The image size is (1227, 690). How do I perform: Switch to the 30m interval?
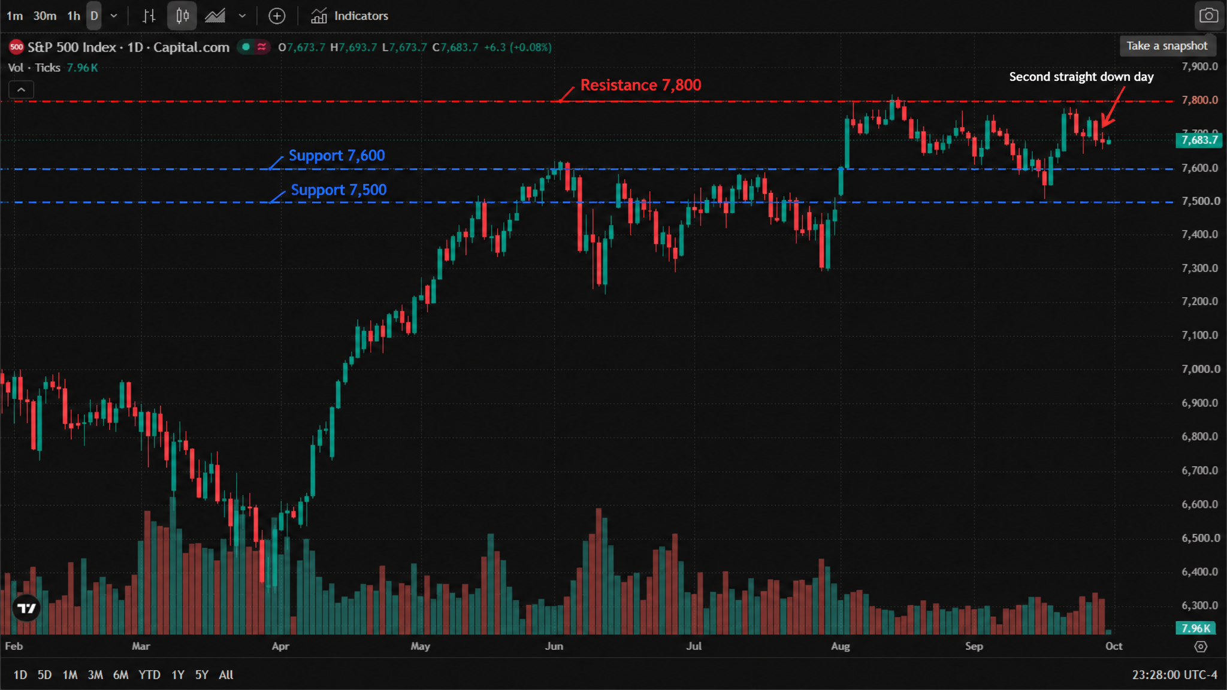click(45, 16)
